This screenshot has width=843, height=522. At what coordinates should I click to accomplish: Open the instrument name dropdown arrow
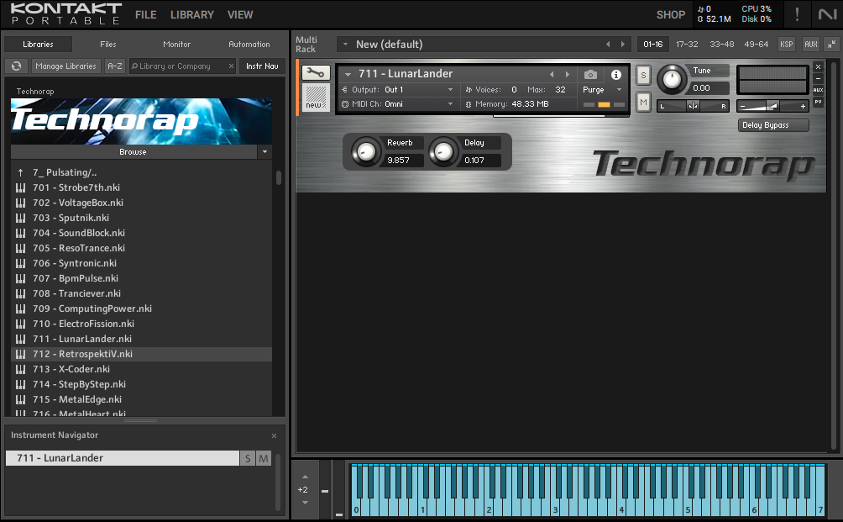(x=348, y=74)
